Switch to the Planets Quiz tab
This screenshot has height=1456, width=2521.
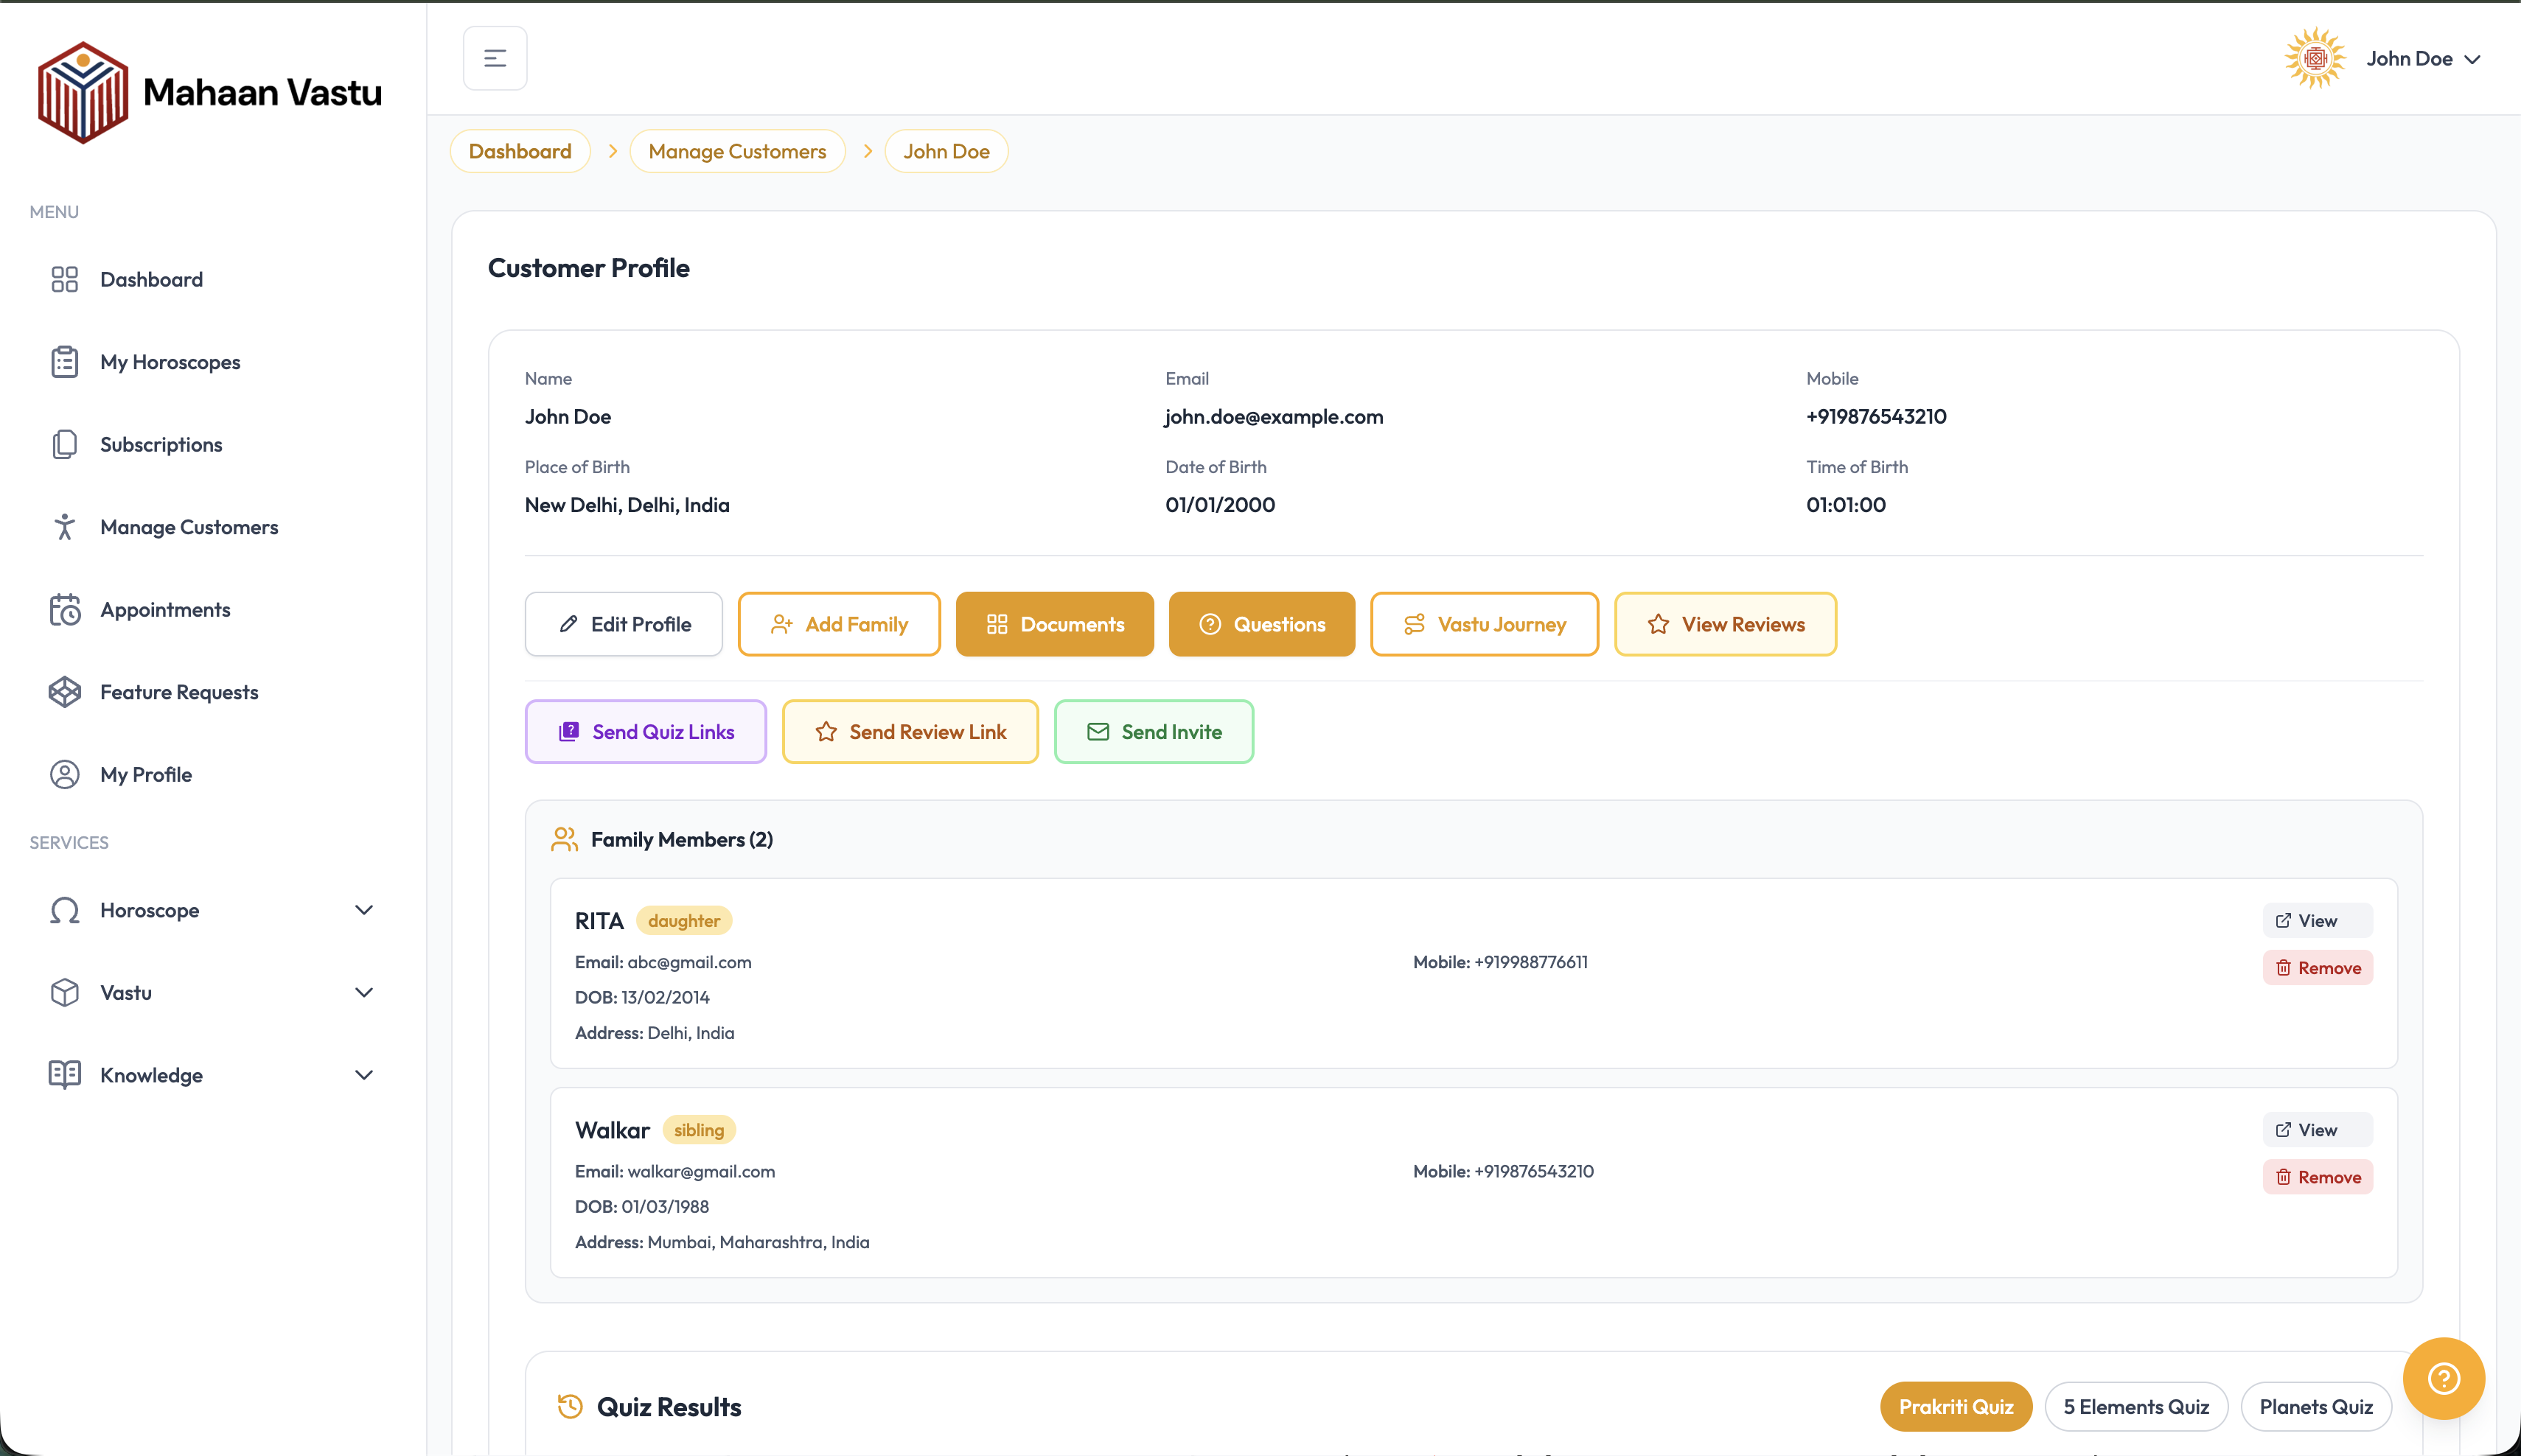(x=2316, y=1406)
